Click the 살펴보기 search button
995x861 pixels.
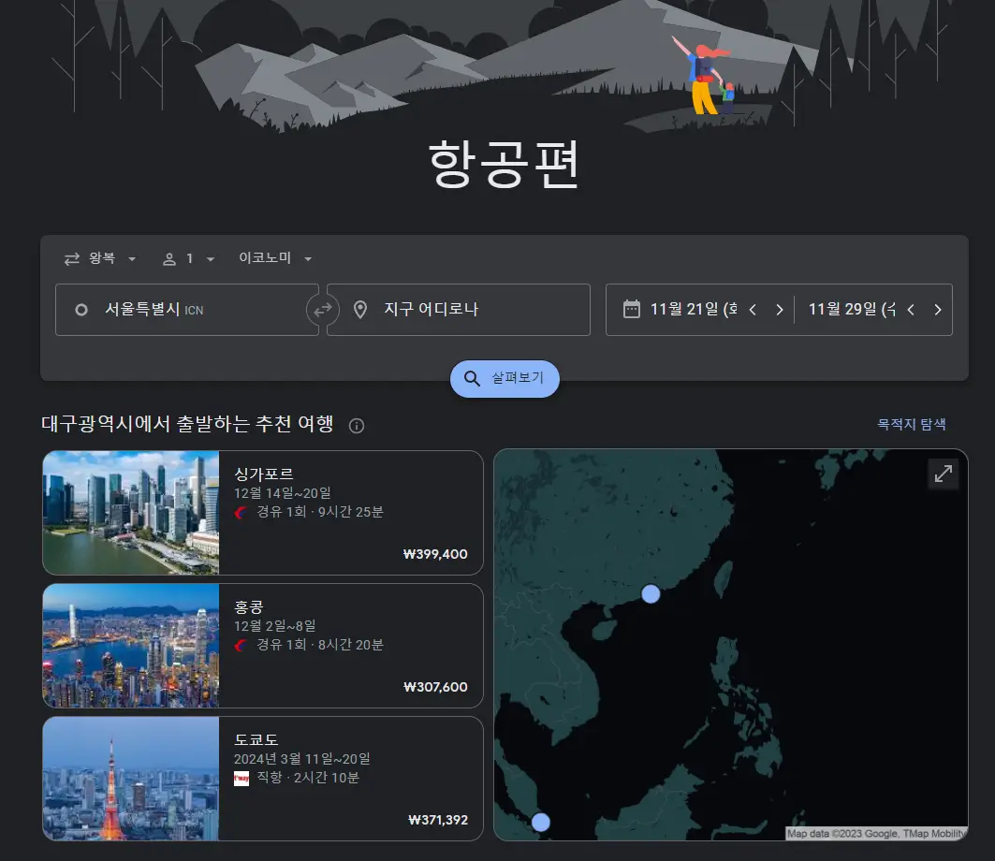point(505,379)
